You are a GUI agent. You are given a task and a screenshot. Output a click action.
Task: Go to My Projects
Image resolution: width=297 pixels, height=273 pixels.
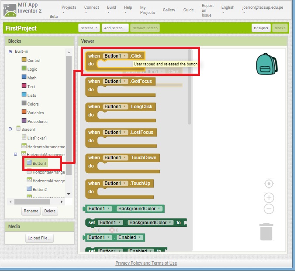click(147, 10)
